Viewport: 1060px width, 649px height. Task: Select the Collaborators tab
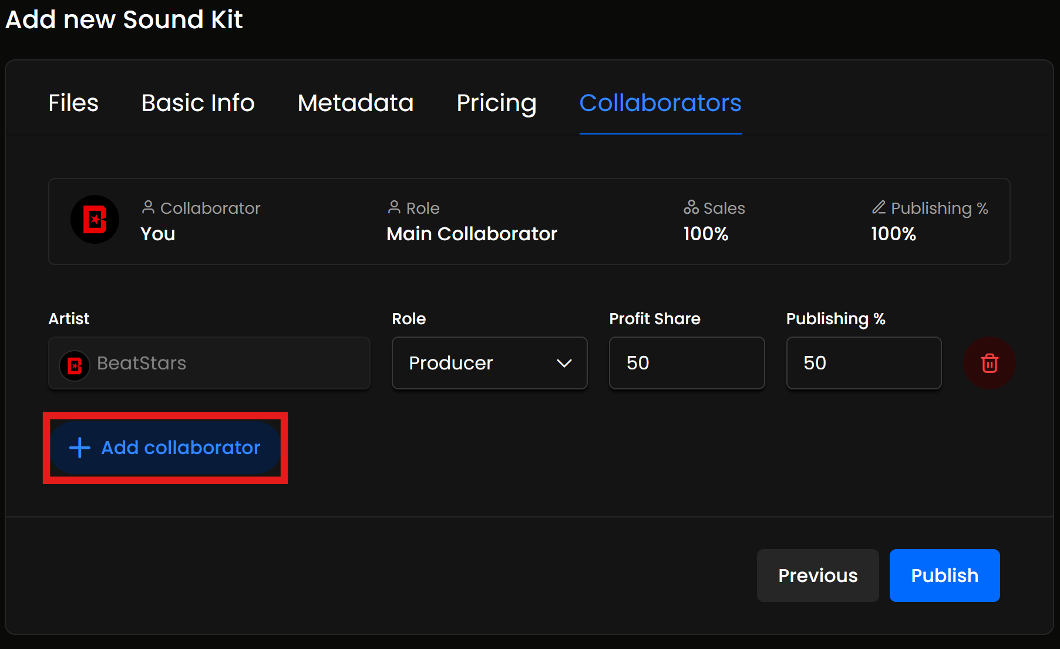pos(660,103)
